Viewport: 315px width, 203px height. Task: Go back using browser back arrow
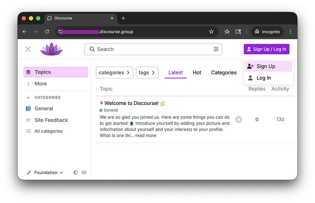tap(25, 31)
